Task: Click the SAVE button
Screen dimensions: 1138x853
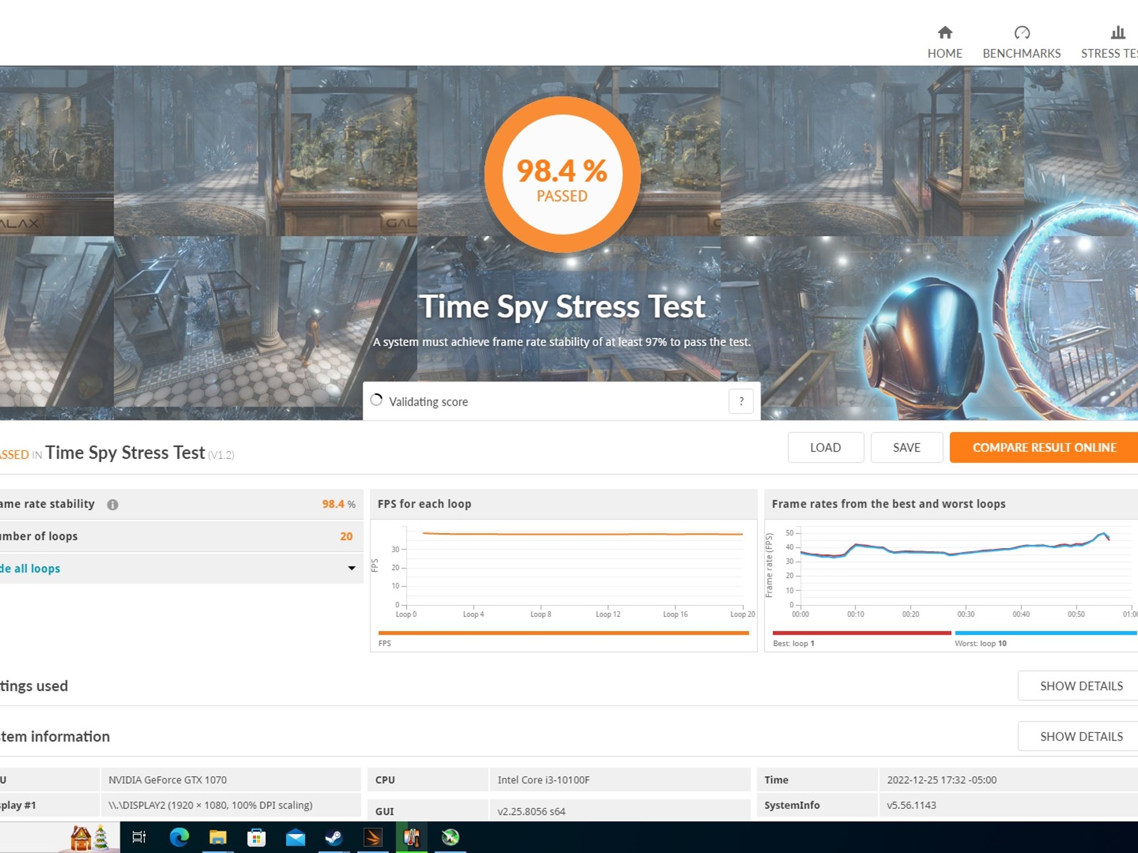Action: pyautogui.click(x=906, y=447)
